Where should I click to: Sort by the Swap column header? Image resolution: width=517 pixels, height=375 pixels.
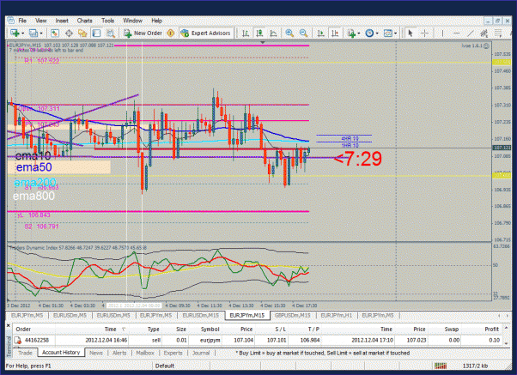[x=445, y=329]
